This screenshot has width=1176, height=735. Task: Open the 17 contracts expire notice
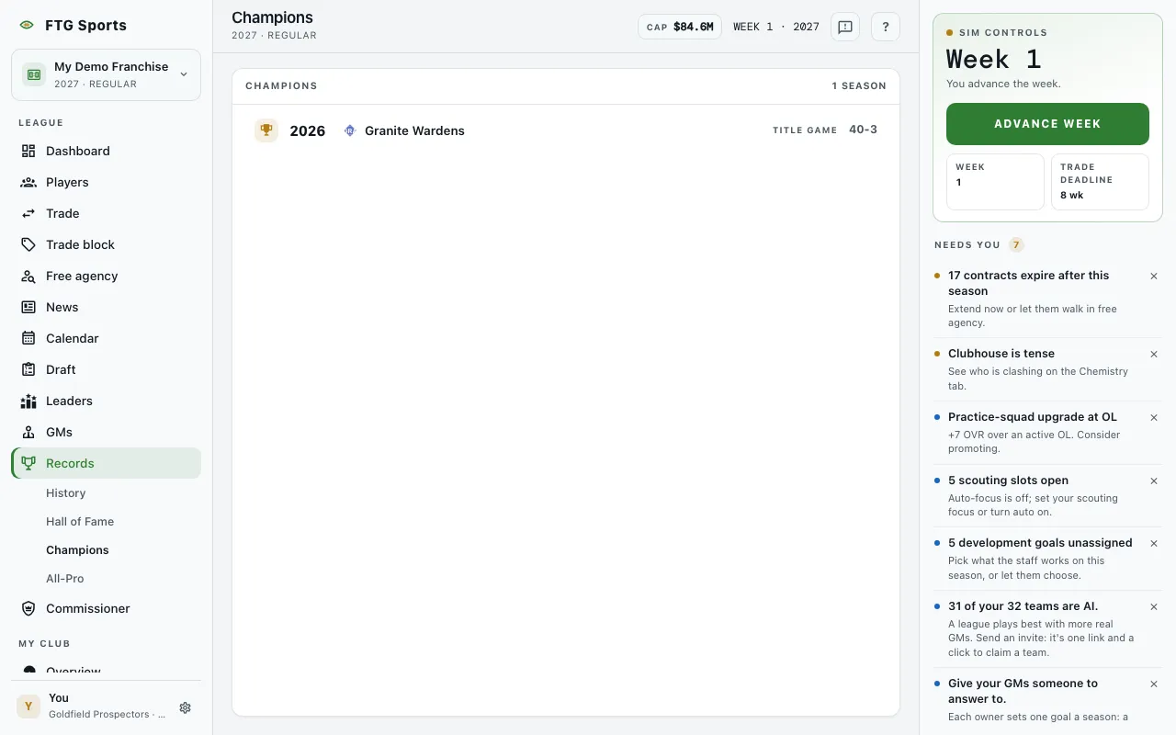[1038, 299]
